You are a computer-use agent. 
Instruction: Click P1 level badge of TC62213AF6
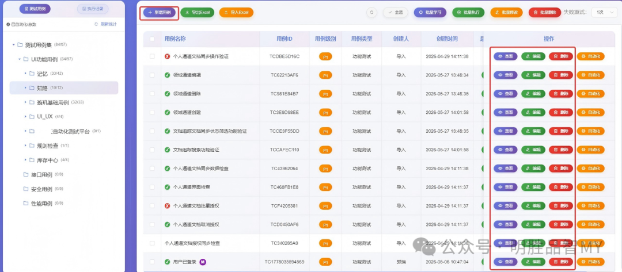pyautogui.click(x=325, y=75)
